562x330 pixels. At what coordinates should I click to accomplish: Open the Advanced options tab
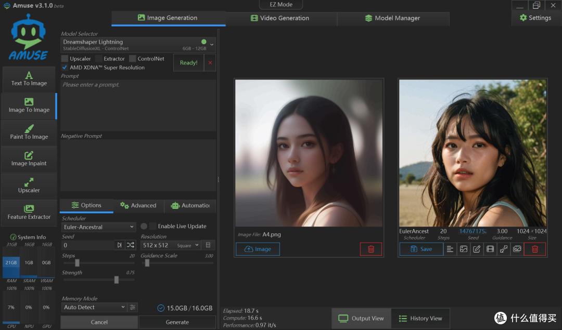138,205
